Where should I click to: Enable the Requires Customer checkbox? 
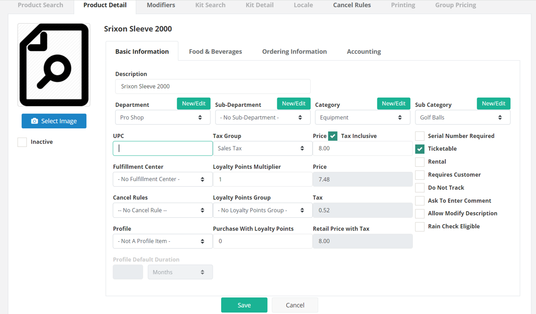[x=420, y=175]
